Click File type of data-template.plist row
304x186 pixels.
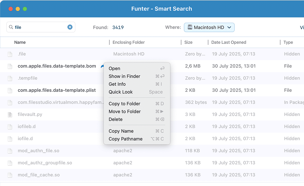point(288,90)
